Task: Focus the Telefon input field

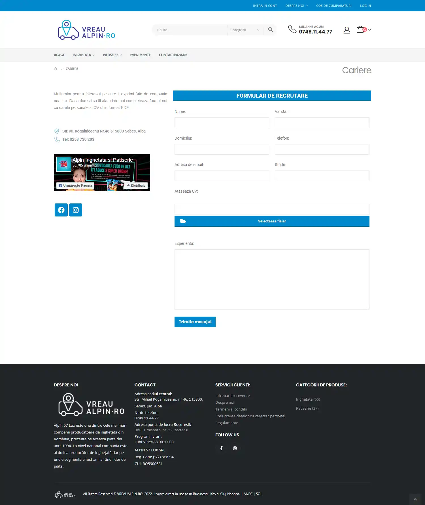Action: click(x=322, y=149)
